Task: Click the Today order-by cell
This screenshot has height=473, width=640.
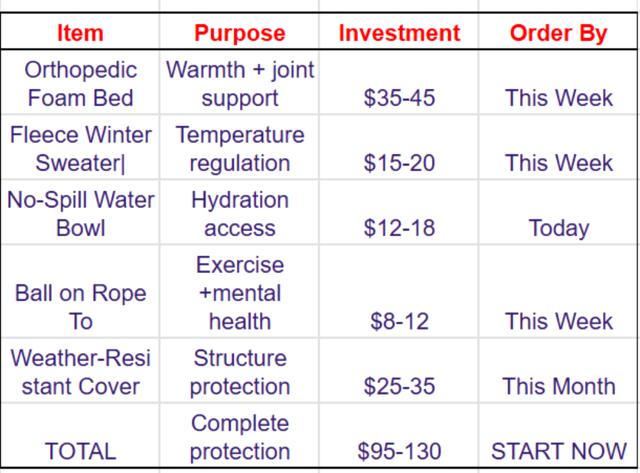Action: [x=558, y=212]
